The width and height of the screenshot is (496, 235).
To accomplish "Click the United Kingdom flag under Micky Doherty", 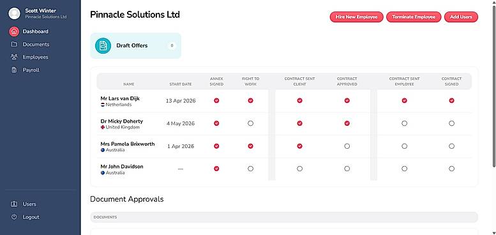I will 103,127.
